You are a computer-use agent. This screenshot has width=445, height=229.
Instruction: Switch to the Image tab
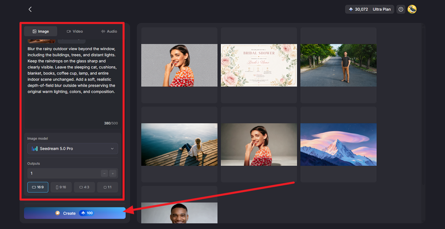coord(40,31)
